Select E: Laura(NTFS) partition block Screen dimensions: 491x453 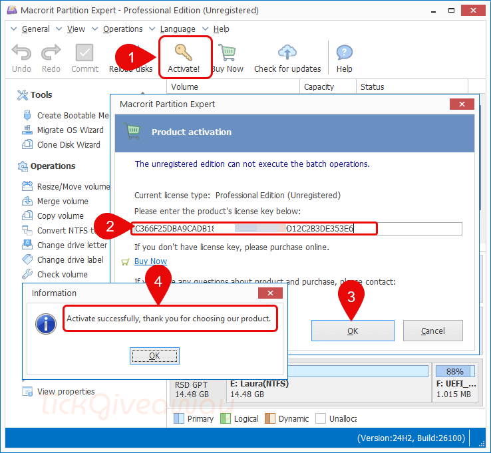click(328, 383)
